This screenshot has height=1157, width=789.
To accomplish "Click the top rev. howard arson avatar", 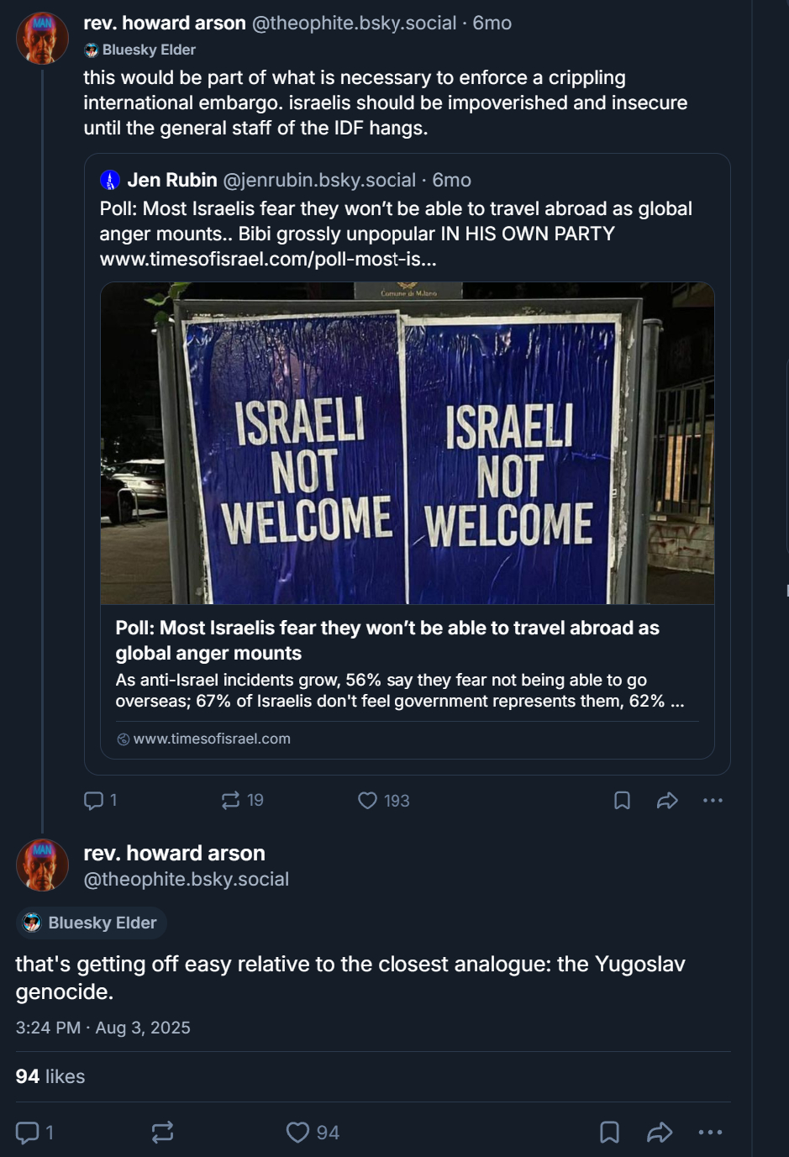I will (42, 39).
